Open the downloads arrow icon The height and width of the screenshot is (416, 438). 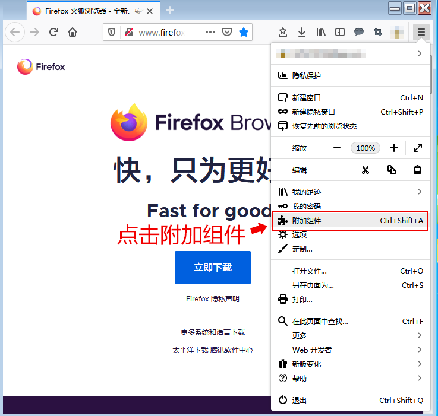[302, 33]
